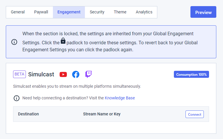Click the Stream Name or Key column header
The image size is (223, 139).
click(x=102, y=114)
